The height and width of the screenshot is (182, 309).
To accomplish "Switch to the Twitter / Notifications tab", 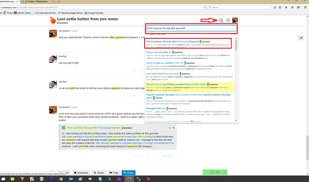I will pyautogui.click(x=36, y=1).
